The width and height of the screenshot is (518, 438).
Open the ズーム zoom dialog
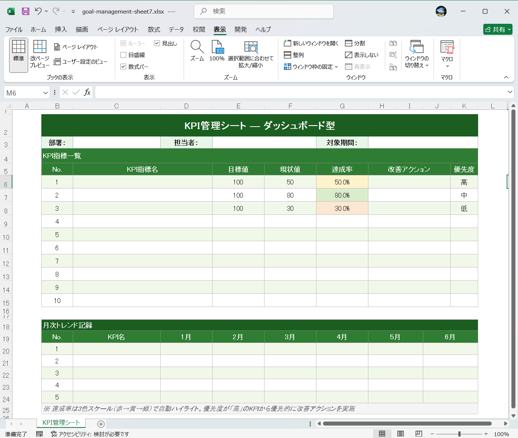coord(197,50)
